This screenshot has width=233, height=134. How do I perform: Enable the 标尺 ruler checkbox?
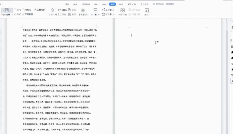point(15,10)
